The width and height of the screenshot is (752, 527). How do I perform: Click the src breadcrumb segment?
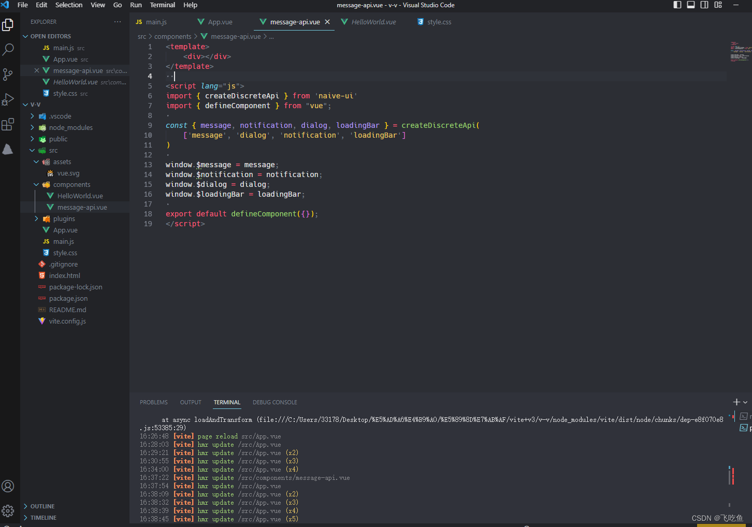point(142,36)
